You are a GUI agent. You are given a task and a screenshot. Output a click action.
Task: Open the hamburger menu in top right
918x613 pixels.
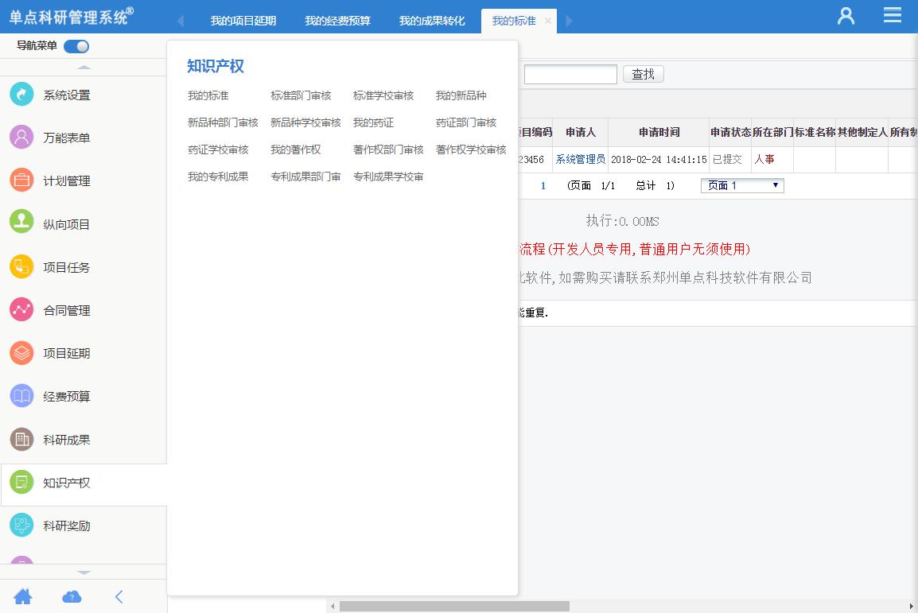click(893, 15)
